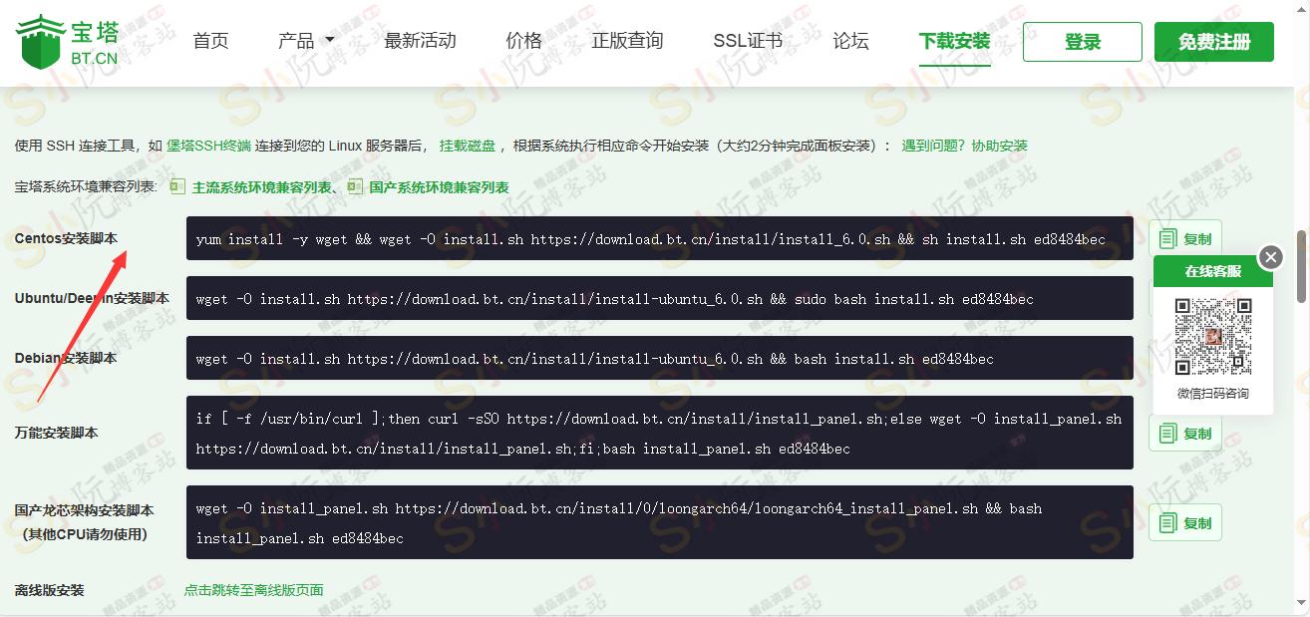Click the Ubuntu/Deepin sudo bash command text
This screenshot has height=617, width=1310.
614,299
